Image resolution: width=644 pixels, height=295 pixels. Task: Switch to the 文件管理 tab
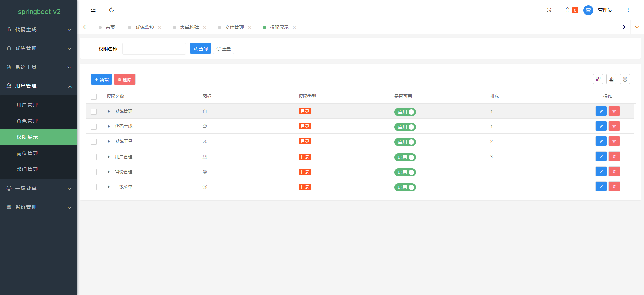(234, 27)
